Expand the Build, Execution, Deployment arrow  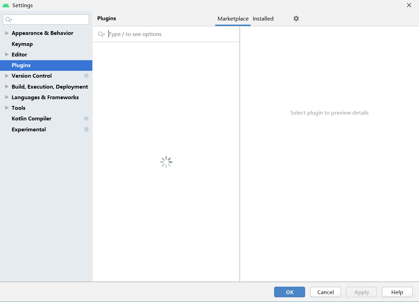click(x=7, y=87)
